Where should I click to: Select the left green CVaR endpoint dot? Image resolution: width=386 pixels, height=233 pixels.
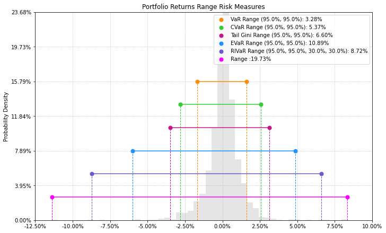coord(180,105)
